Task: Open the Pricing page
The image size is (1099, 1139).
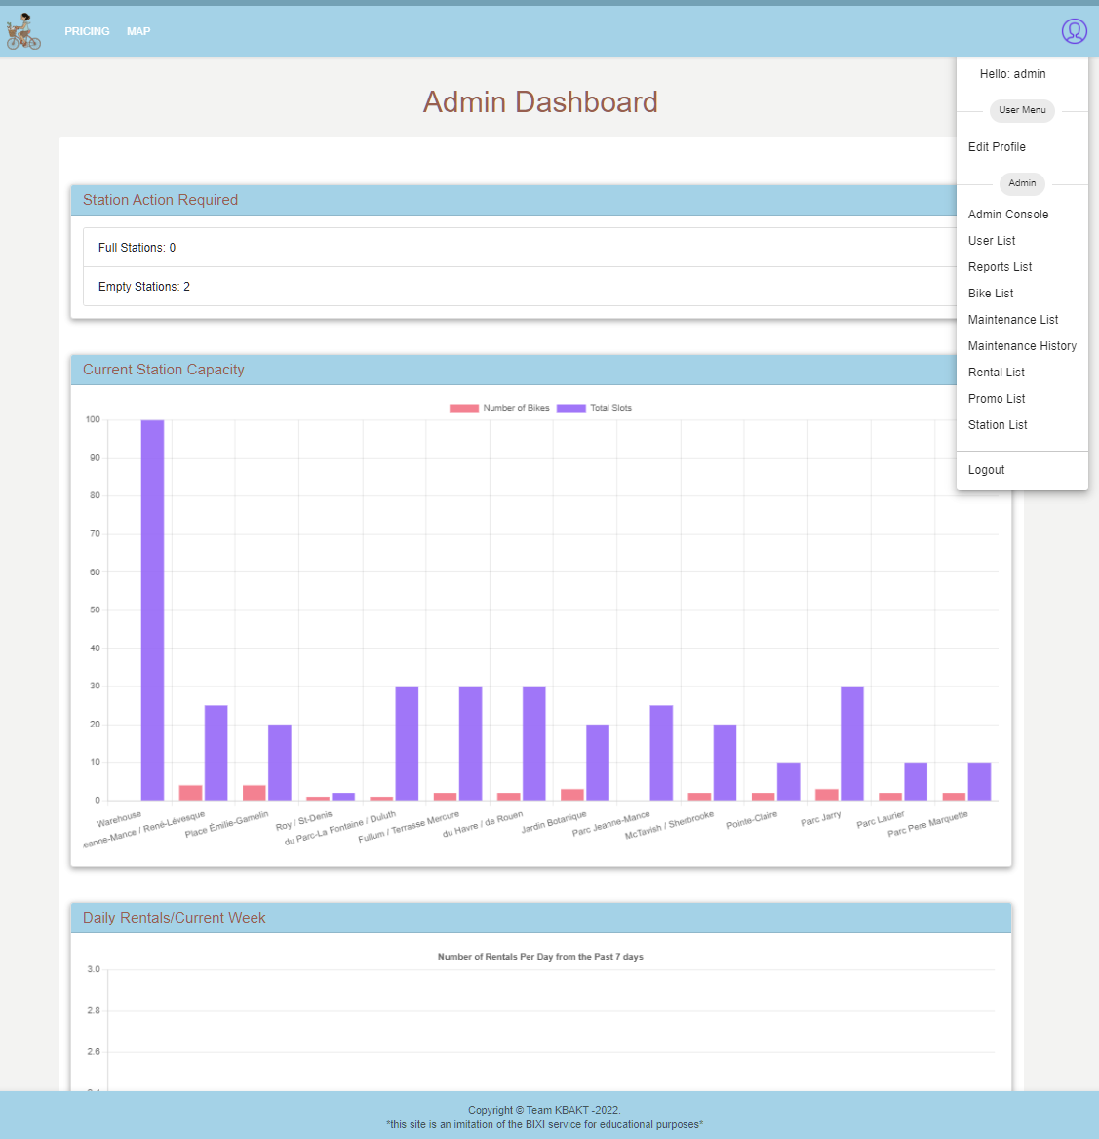Action: pyautogui.click(x=87, y=31)
